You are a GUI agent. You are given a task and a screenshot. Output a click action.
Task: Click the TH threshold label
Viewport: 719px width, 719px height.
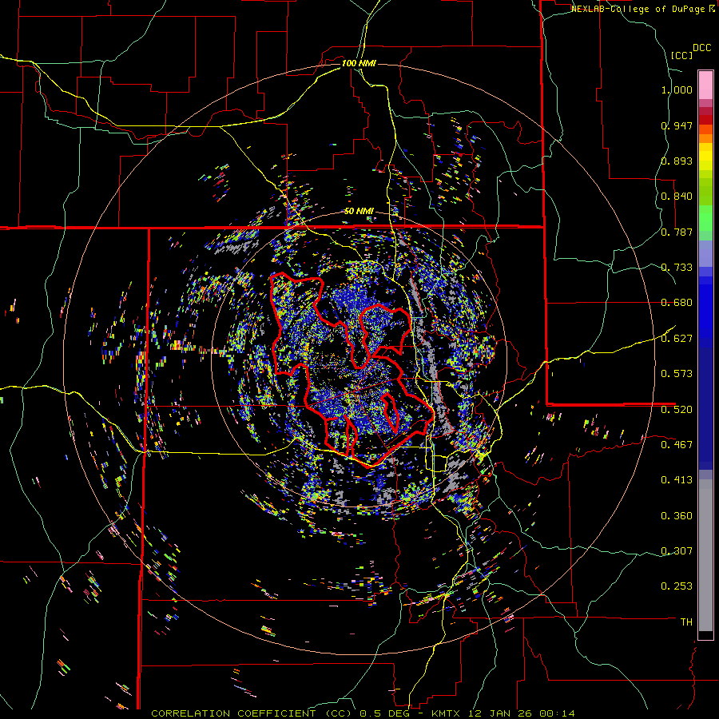[686, 622]
